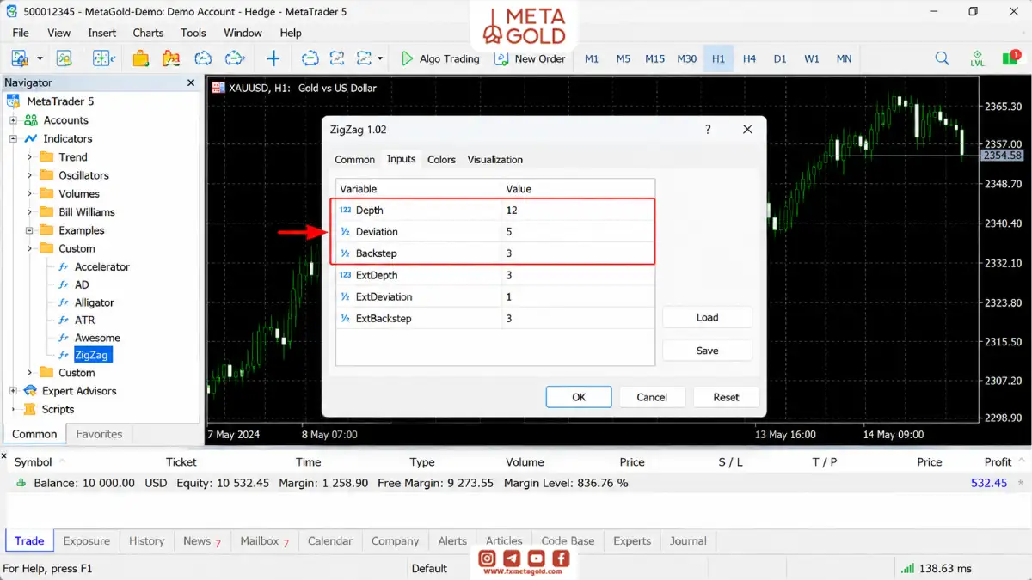Toggle Algo Trading in the toolbar

pyautogui.click(x=440, y=58)
